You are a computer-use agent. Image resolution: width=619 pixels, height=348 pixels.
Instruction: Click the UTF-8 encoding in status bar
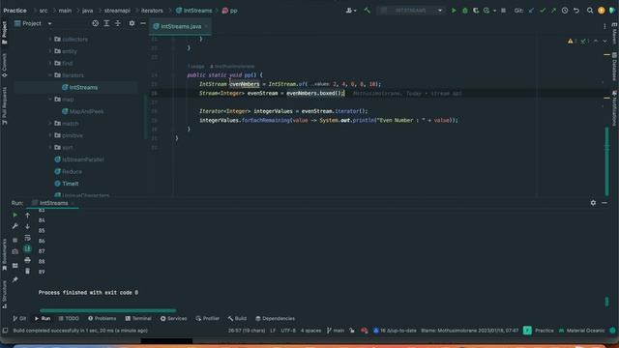[288, 331]
